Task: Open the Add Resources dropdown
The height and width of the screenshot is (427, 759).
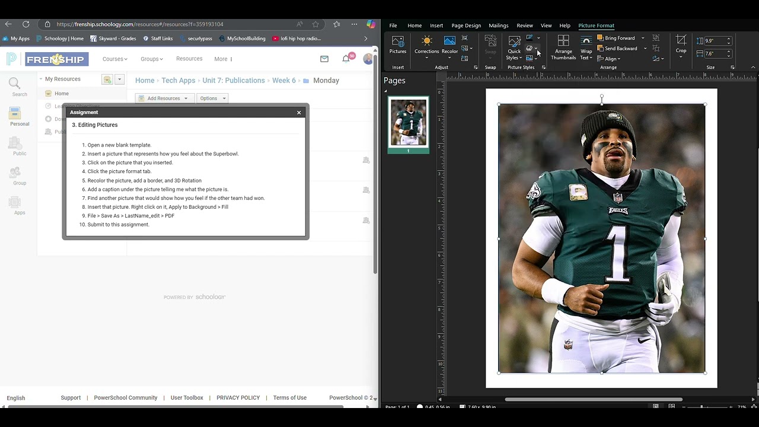Action: [164, 98]
